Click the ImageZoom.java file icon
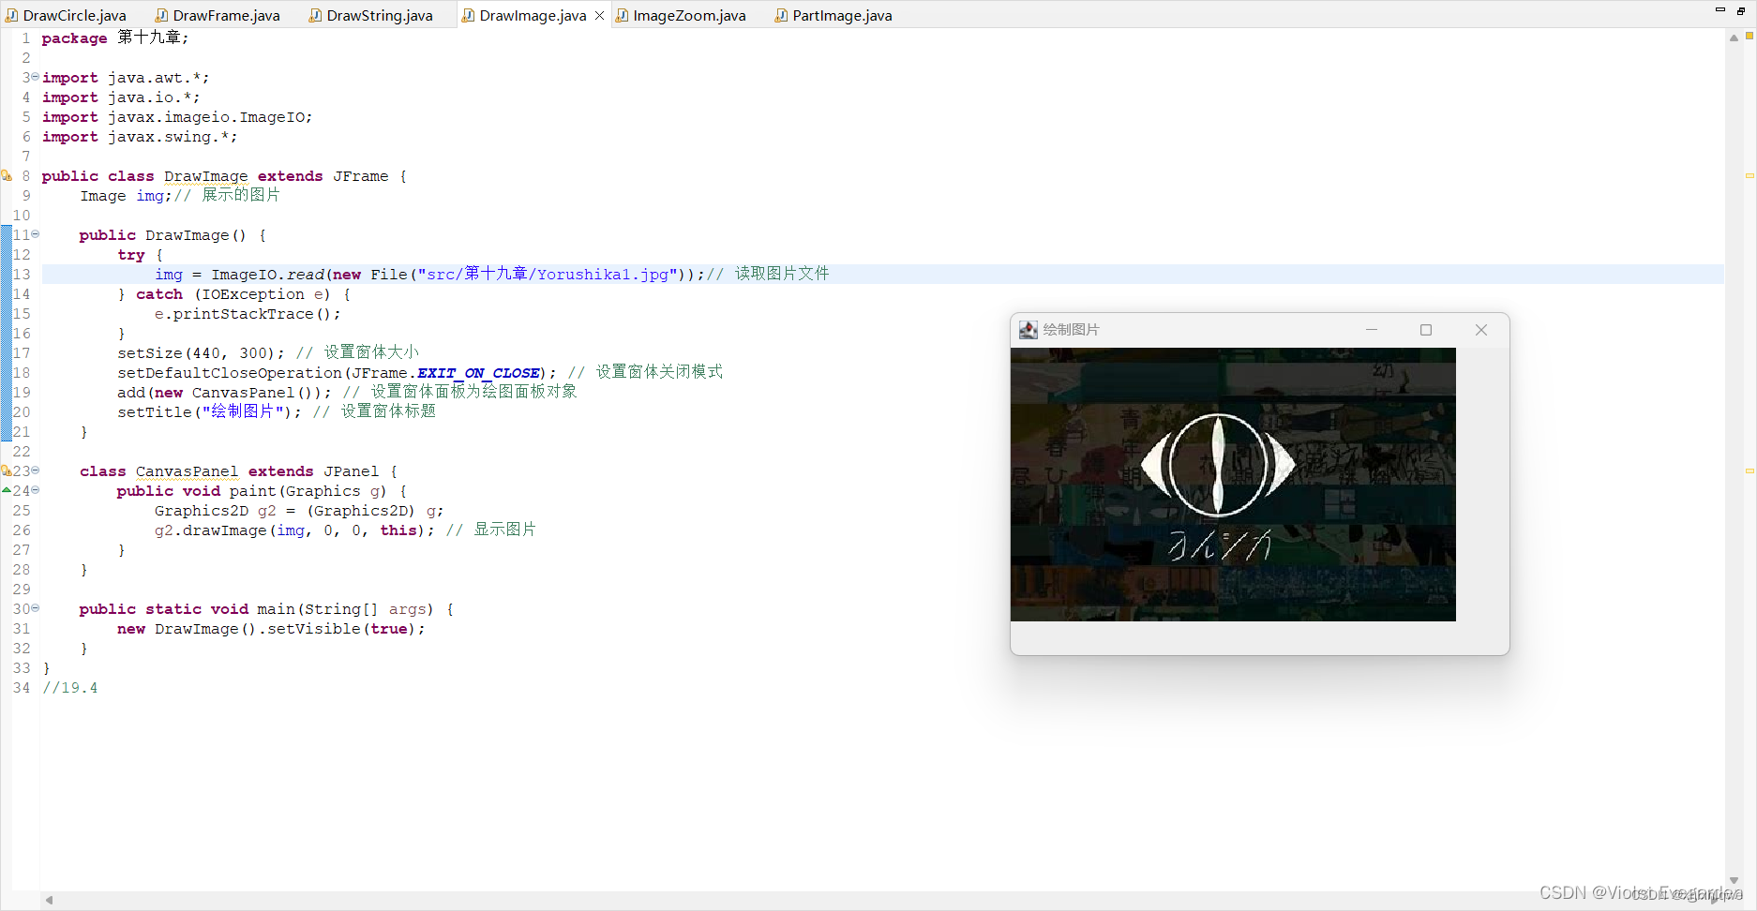The image size is (1757, 911). 622,15
